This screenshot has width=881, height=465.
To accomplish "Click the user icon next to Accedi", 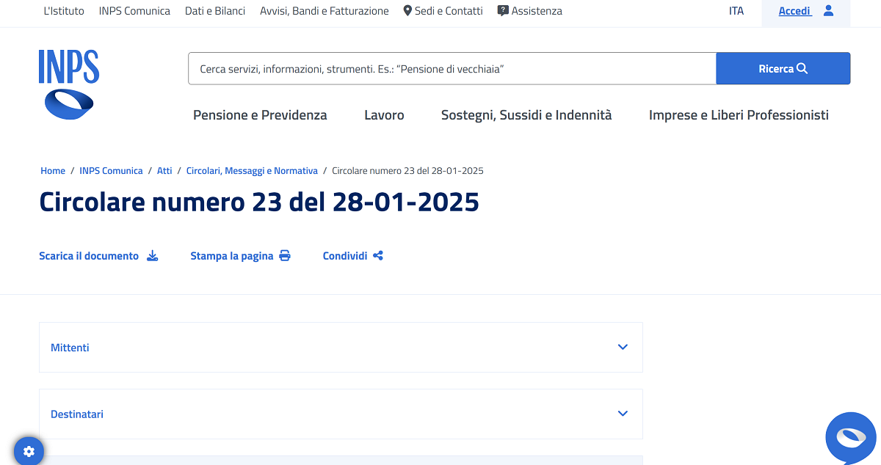I will click(828, 10).
